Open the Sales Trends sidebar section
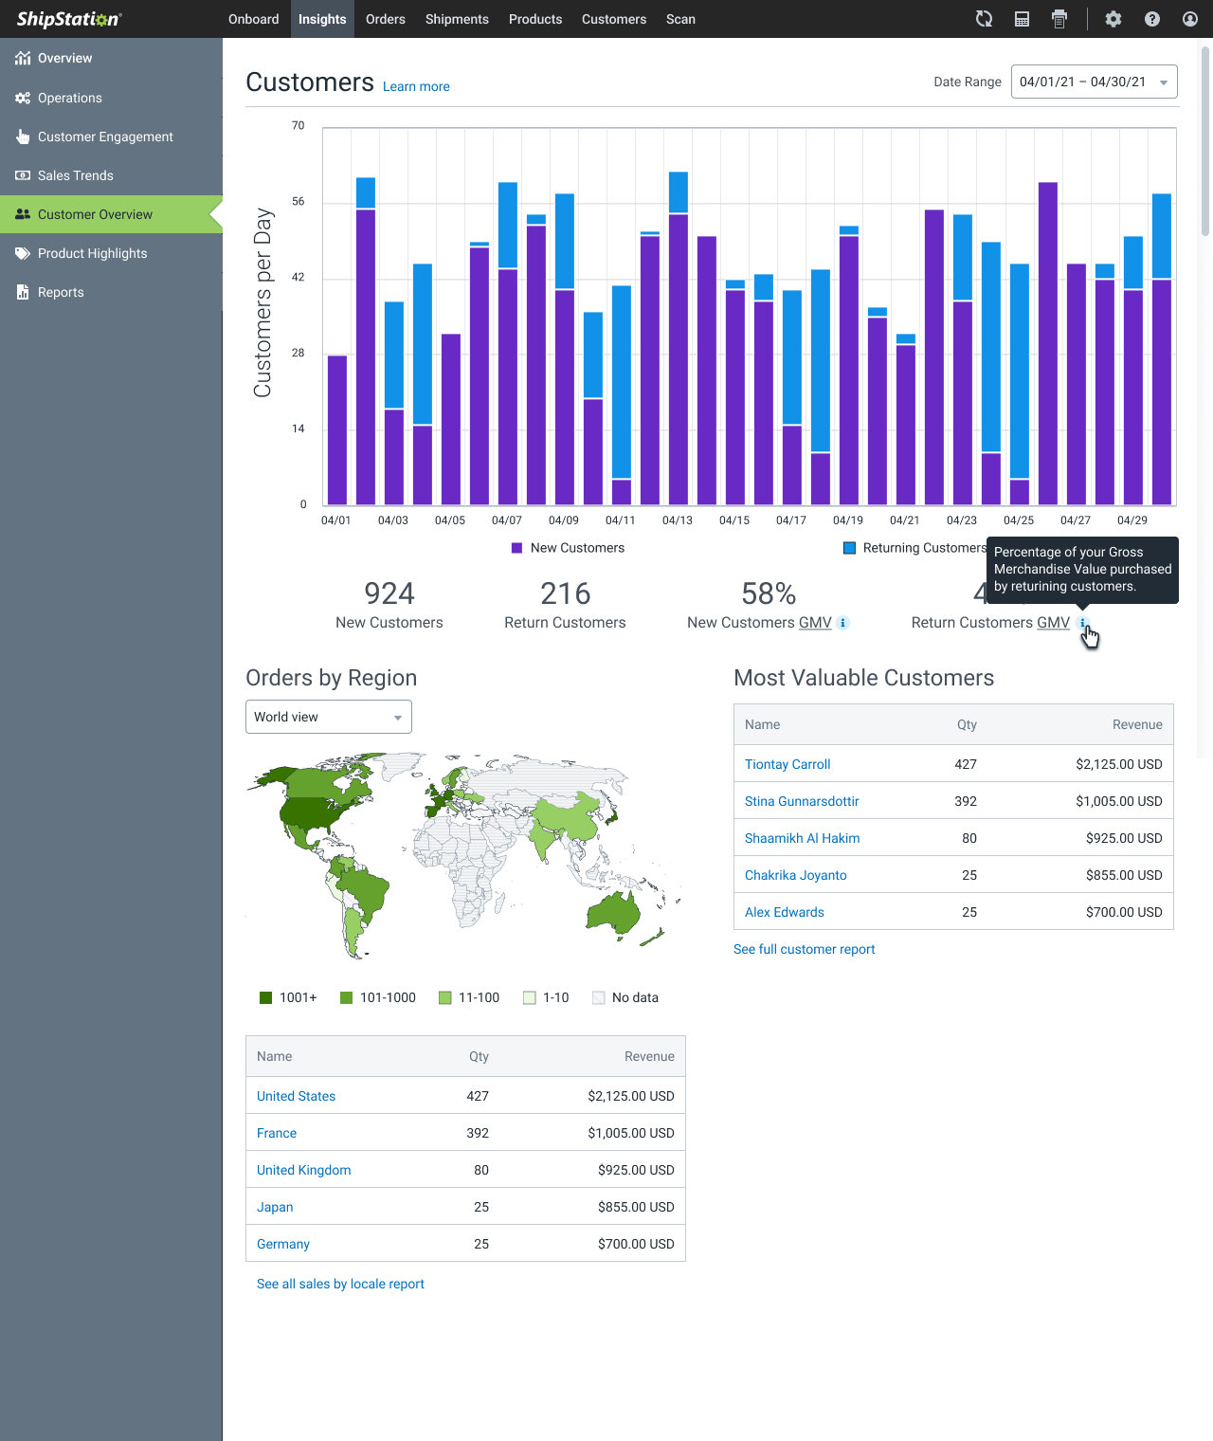The width and height of the screenshot is (1213, 1441). click(76, 175)
